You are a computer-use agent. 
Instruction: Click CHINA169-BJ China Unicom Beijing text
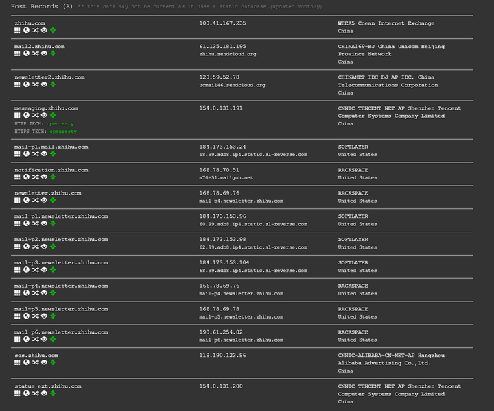coord(391,46)
